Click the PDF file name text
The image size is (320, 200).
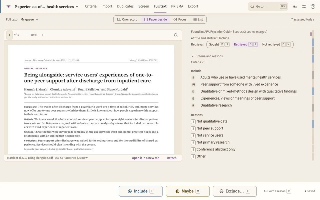coord(30,158)
